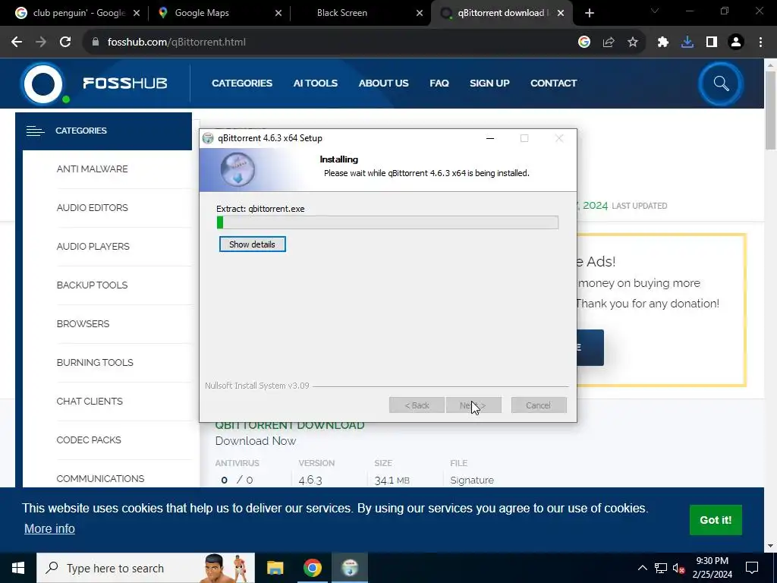Open the AI TOOLS nav item
This screenshot has height=583, width=777.
315,84
